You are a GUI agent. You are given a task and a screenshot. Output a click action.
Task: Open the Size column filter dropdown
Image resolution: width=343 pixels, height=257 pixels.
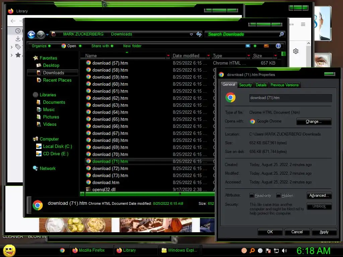pyautogui.click(x=275, y=56)
